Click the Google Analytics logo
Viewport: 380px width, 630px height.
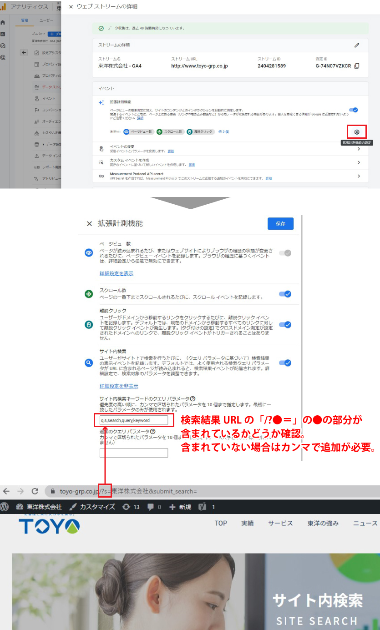pos(3,7)
